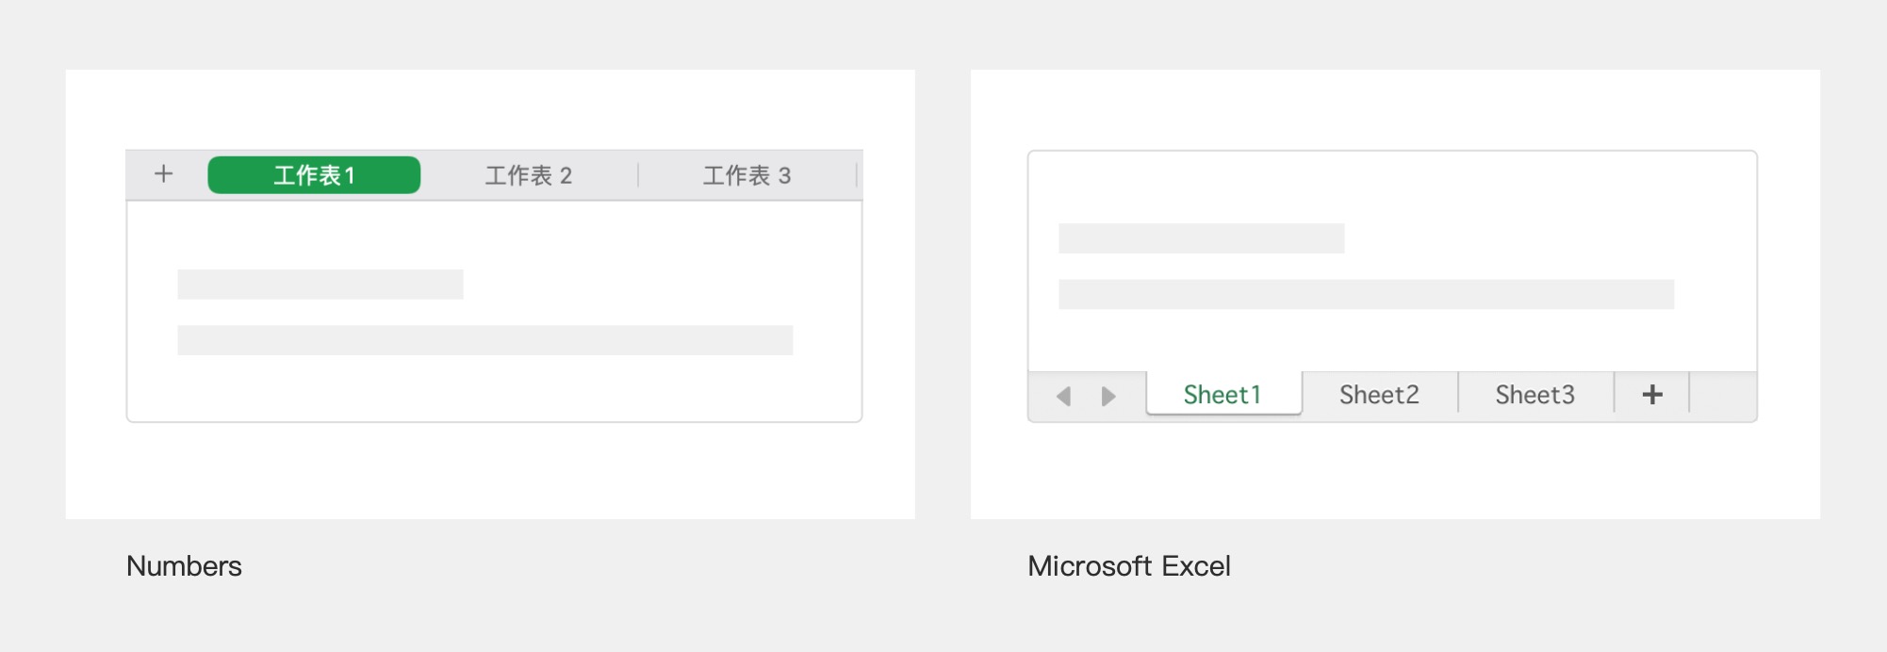Click the Microsoft Excel caption text
The image size is (1887, 652).
[1128, 566]
